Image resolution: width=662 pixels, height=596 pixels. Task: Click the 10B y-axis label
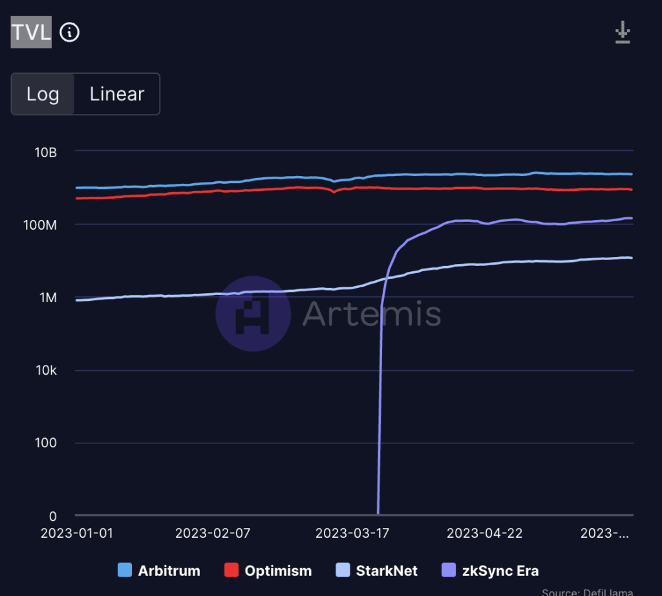point(46,153)
